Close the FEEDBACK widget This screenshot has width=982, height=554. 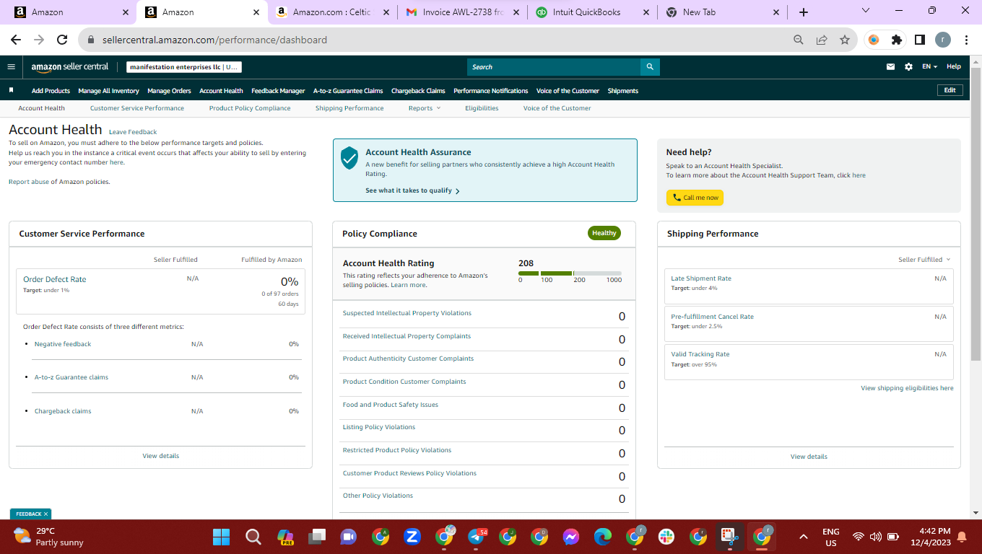[x=46, y=514]
